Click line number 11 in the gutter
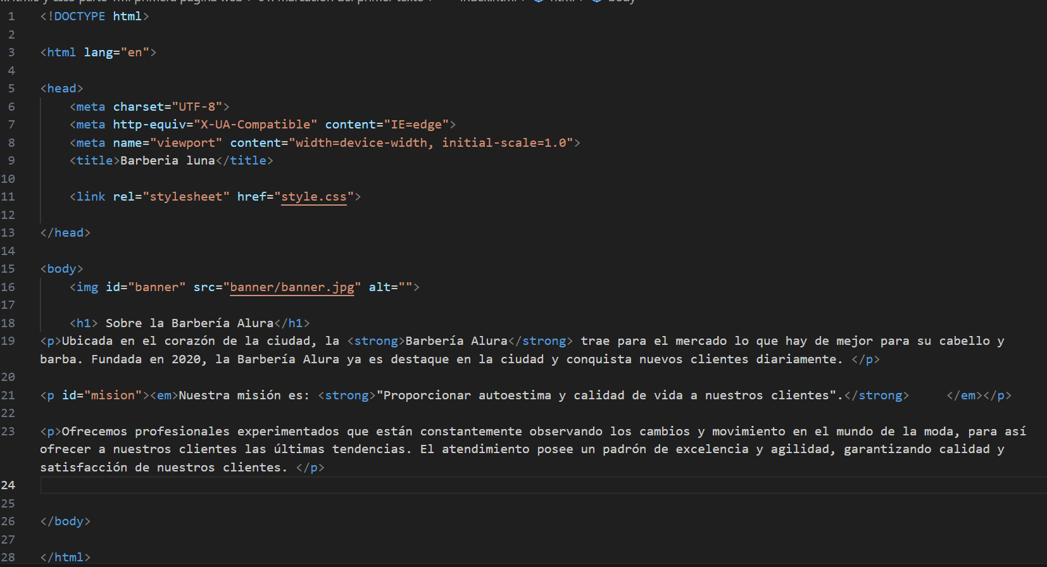This screenshot has height=567, width=1047. 8,197
